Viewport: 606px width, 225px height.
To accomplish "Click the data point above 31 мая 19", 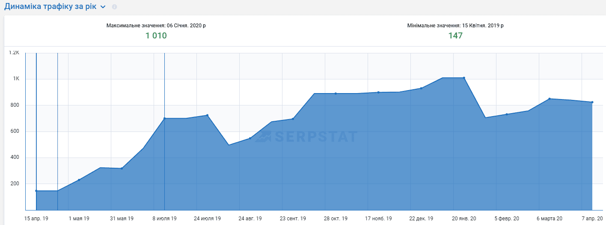I will click(x=122, y=168).
